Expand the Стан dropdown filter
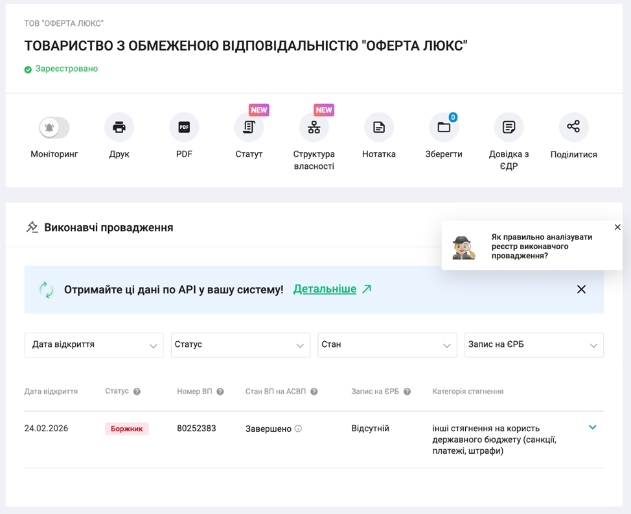631x514 pixels. 387,345
